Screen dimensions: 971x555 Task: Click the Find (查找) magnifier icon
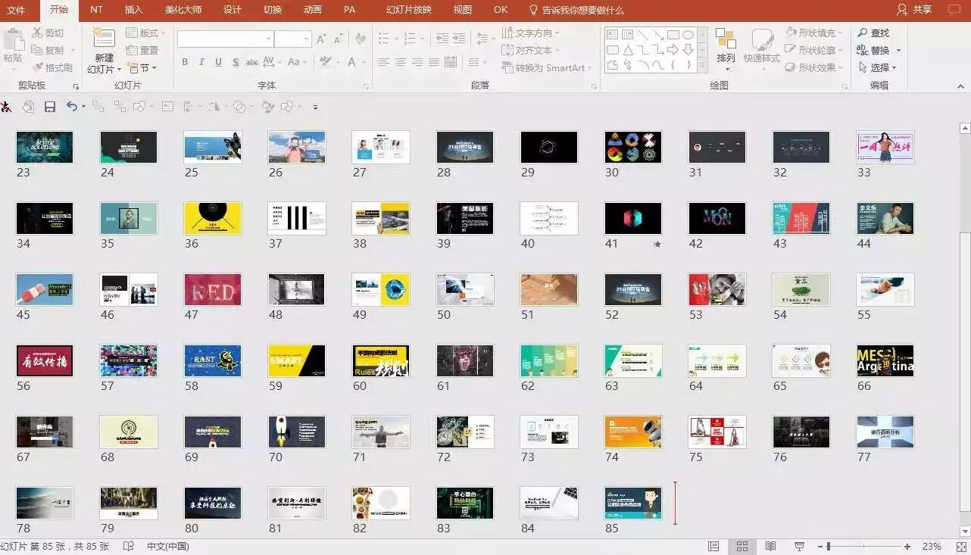coord(863,33)
